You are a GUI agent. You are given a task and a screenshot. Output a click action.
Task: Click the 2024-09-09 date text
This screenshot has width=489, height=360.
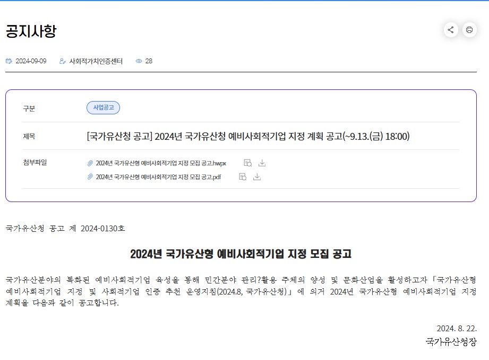(30, 61)
